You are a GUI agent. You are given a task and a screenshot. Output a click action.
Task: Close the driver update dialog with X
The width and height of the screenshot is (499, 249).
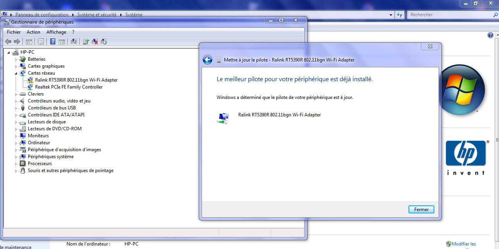(430, 46)
